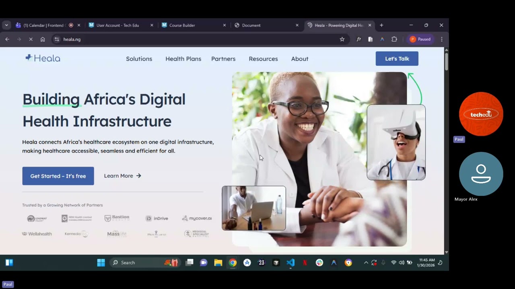Click the mycover.ai partner logo
Image resolution: width=515 pixels, height=289 pixels.
point(197,218)
